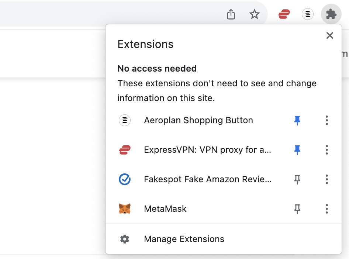Pin MetaMask to the toolbar
Viewport: 349px width, 259px height.
(x=297, y=209)
